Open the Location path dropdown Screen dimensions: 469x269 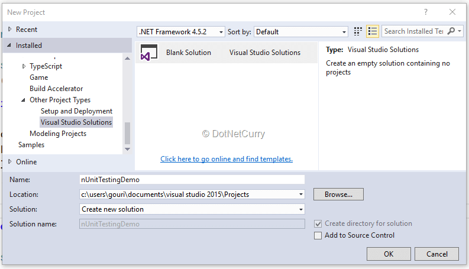click(x=301, y=195)
